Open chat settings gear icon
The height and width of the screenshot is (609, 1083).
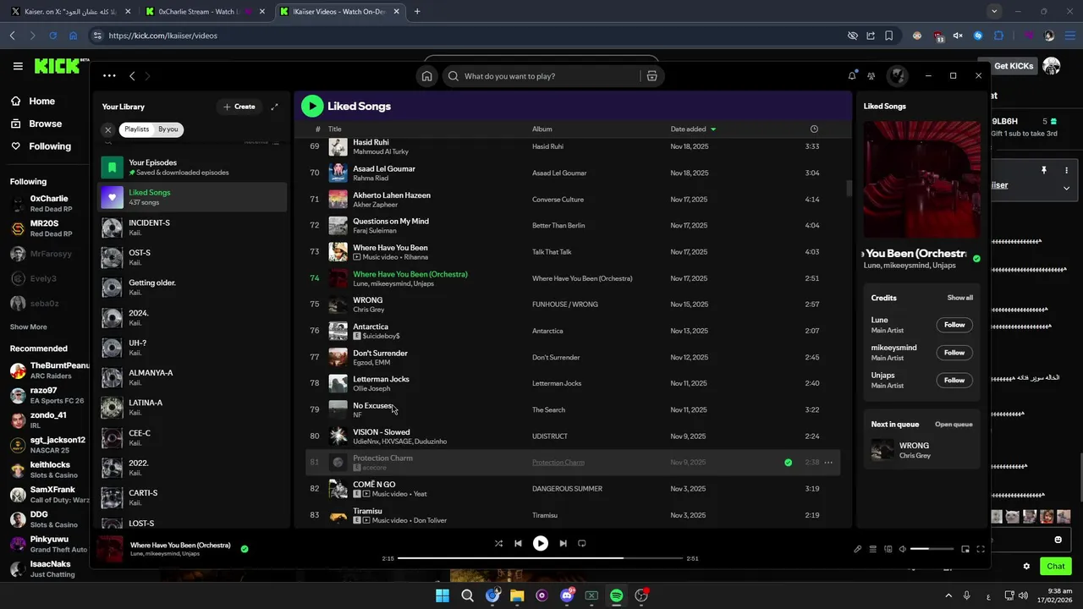[x=1027, y=567]
